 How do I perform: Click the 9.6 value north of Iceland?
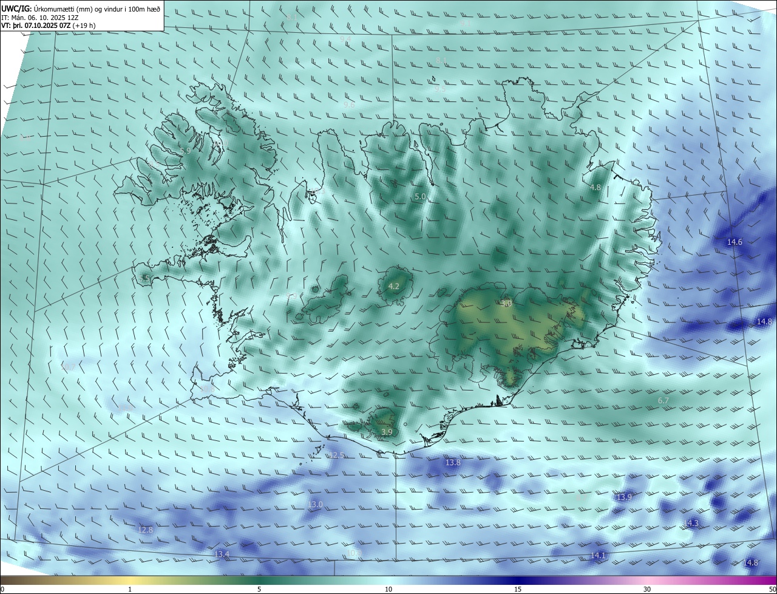(349, 104)
